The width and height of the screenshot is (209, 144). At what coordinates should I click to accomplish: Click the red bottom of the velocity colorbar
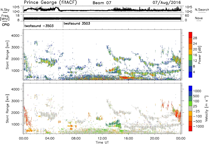[190, 129]
